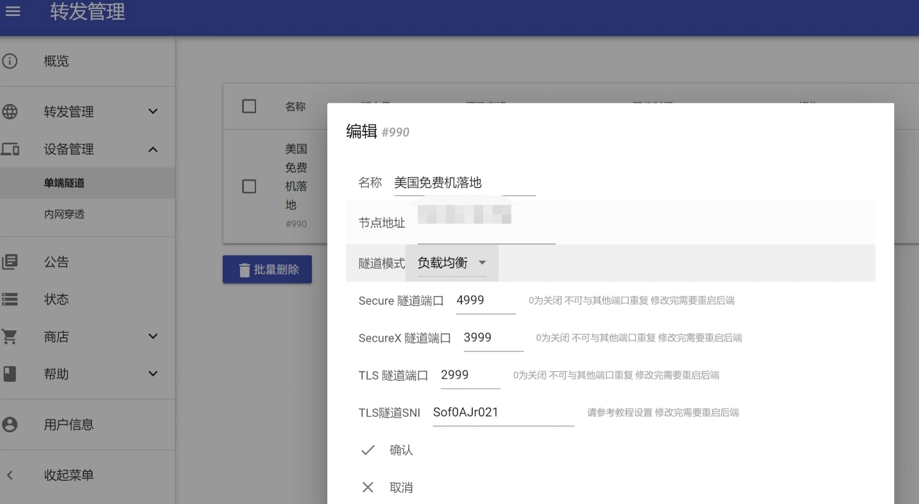Select 内网穿透 in the sidebar
This screenshot has width=919, height=504.
click(64, 214)
